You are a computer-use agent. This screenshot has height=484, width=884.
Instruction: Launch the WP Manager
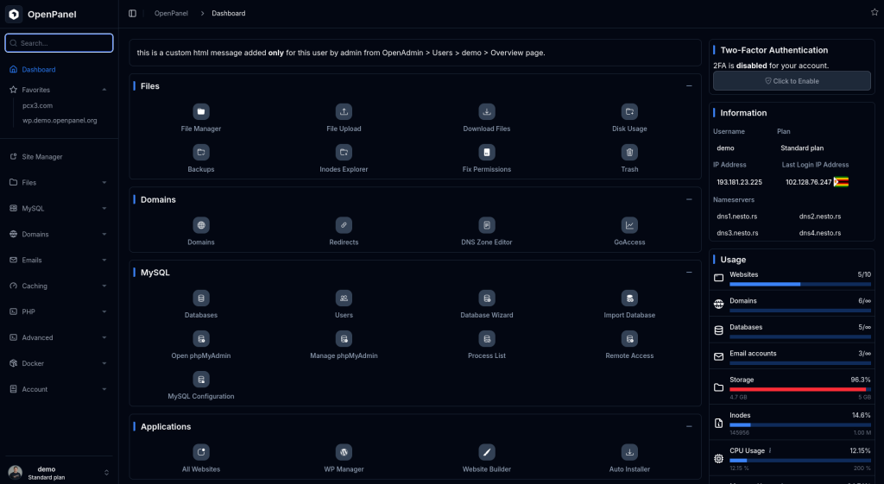click(344, 452)
